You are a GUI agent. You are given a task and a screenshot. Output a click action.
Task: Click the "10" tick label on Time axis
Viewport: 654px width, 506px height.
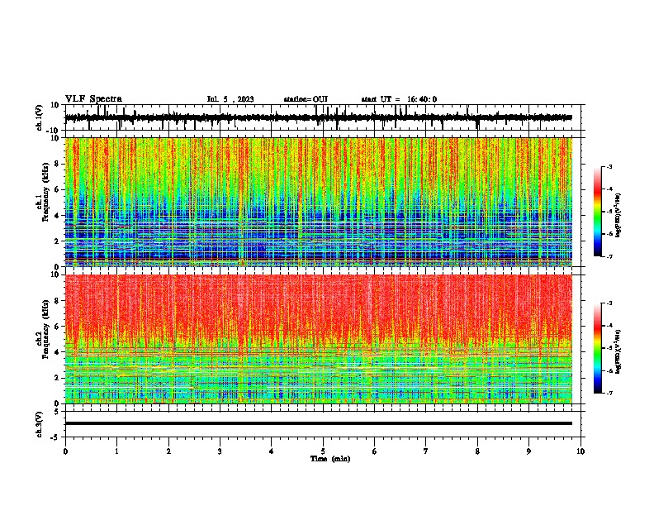click(581, 451)
